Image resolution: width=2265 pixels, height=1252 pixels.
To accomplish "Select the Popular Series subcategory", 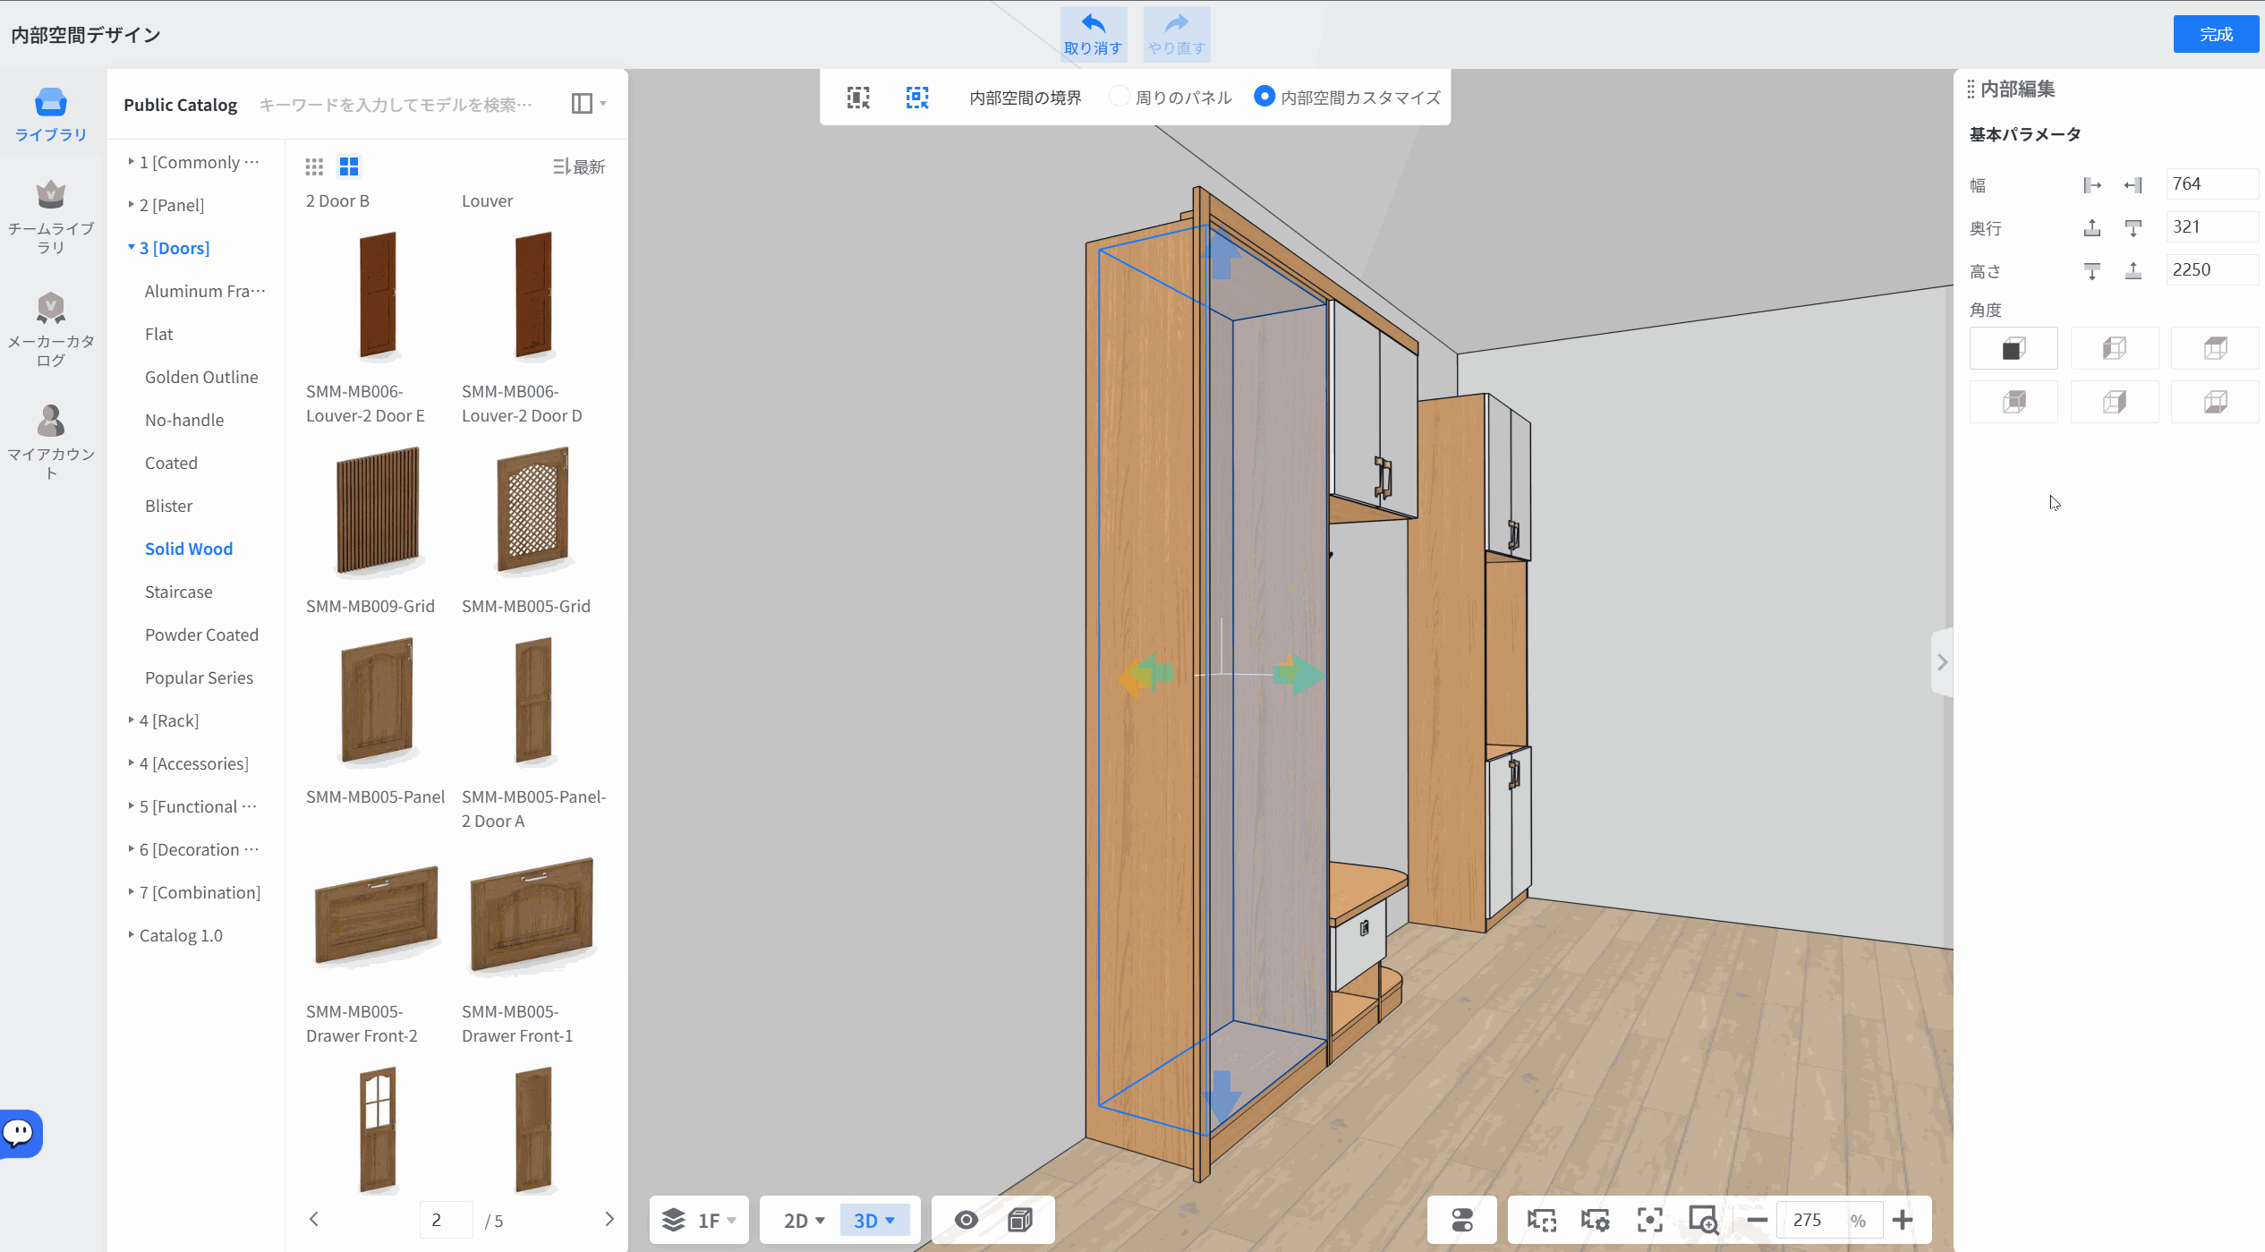I will [199, 677].
